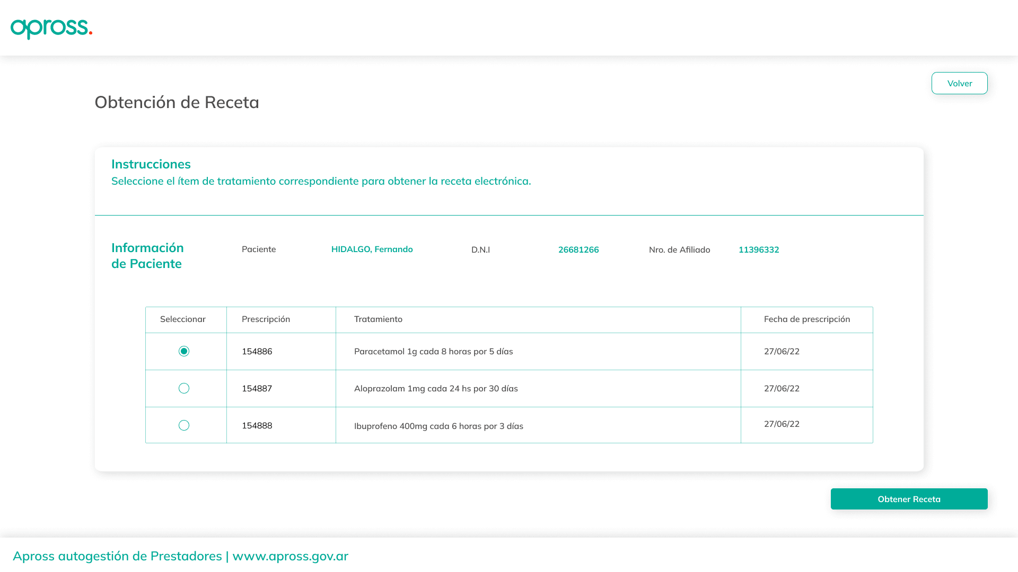
Task: Click the Información de Paciente heading
Action: click(x=147, y=255)
